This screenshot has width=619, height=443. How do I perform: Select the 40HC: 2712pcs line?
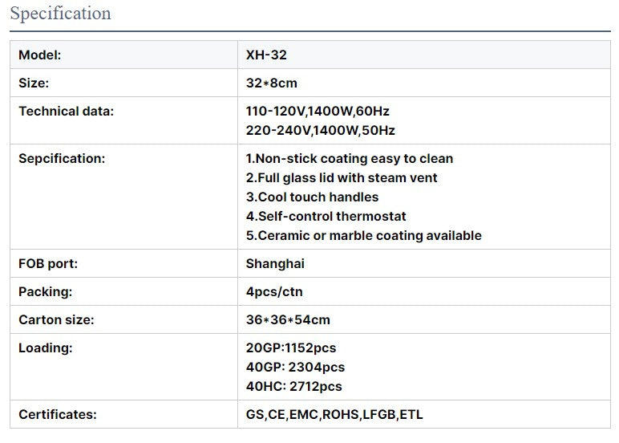pyautogui.click(x=293, y=386)
